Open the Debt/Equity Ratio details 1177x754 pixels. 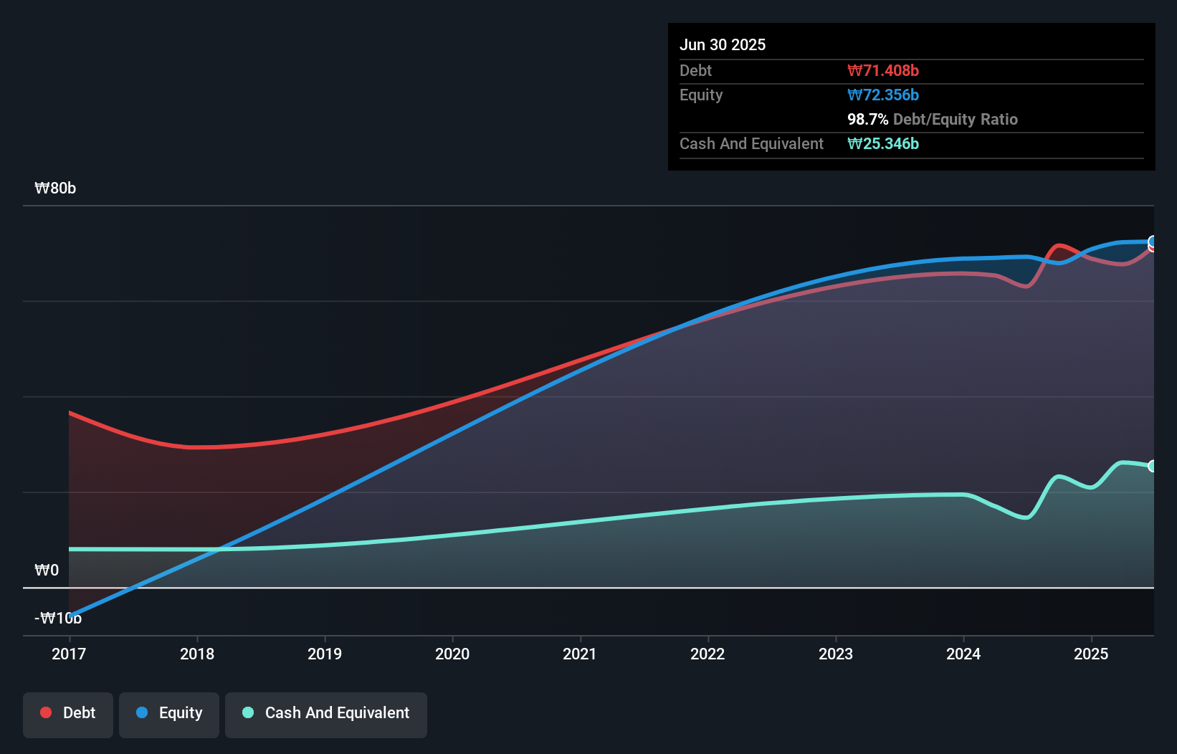933,119
